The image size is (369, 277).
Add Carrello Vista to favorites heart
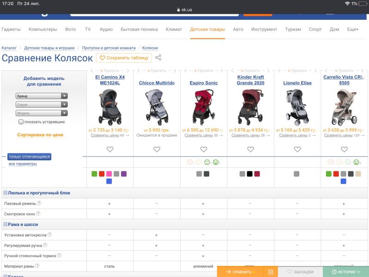tap(344, 149)
